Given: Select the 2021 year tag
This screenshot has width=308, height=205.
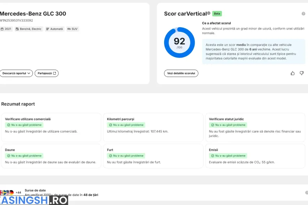Looking at the screenshot, I should click(6, 29).
